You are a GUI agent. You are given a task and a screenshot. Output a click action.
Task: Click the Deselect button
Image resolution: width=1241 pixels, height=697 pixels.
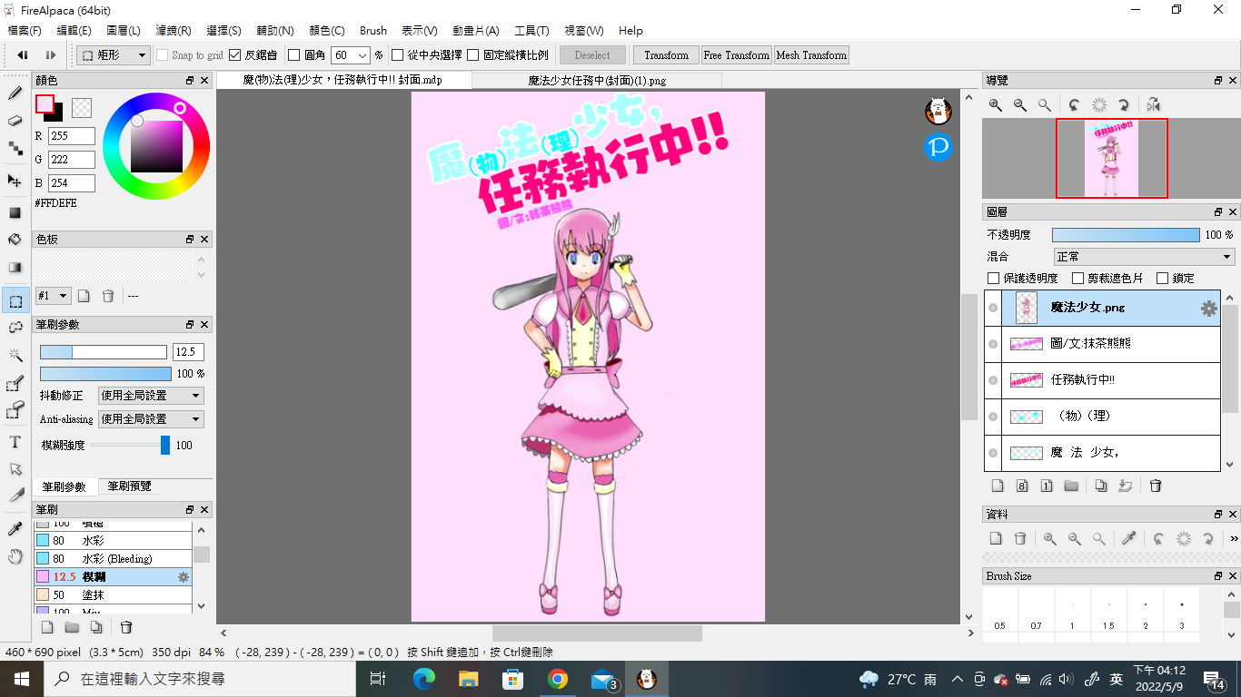pos(593,55)
